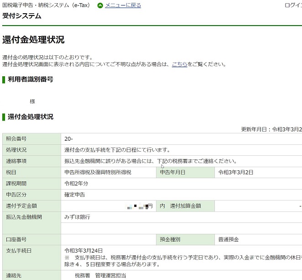The height and width of the screenshot is (280, 302).
Task: Click the みずほ銀行 bank name value
Action: [x=77, y=217]
